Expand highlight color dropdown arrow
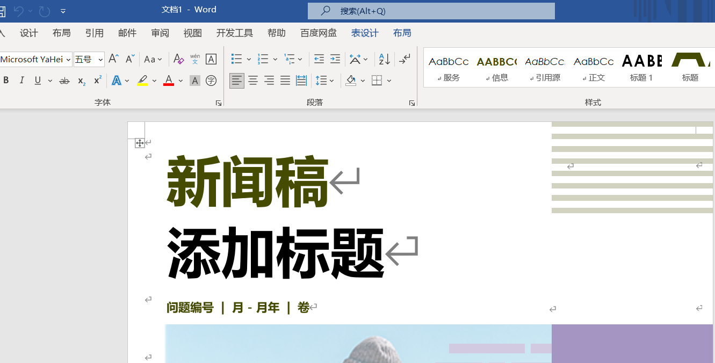Image resolution: width=715 pixels, height=363 pixels. [x=154, y=81]
